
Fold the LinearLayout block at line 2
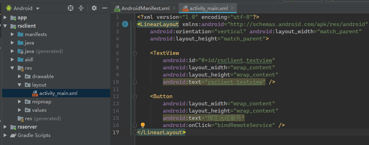pos(135,24)
